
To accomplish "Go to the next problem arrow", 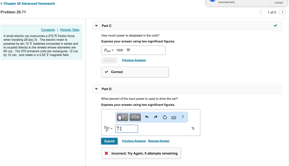I will (x=282, y=12).
